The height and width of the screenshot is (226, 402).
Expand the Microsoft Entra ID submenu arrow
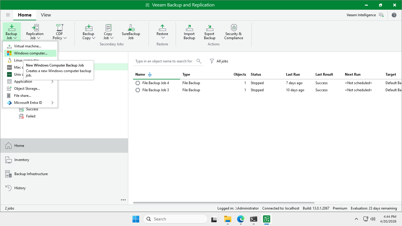point(52,103)
